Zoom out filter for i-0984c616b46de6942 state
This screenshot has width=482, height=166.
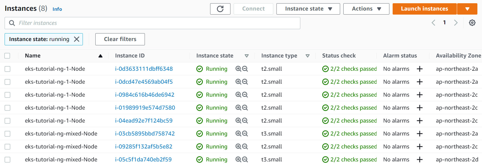click(245, 95)
